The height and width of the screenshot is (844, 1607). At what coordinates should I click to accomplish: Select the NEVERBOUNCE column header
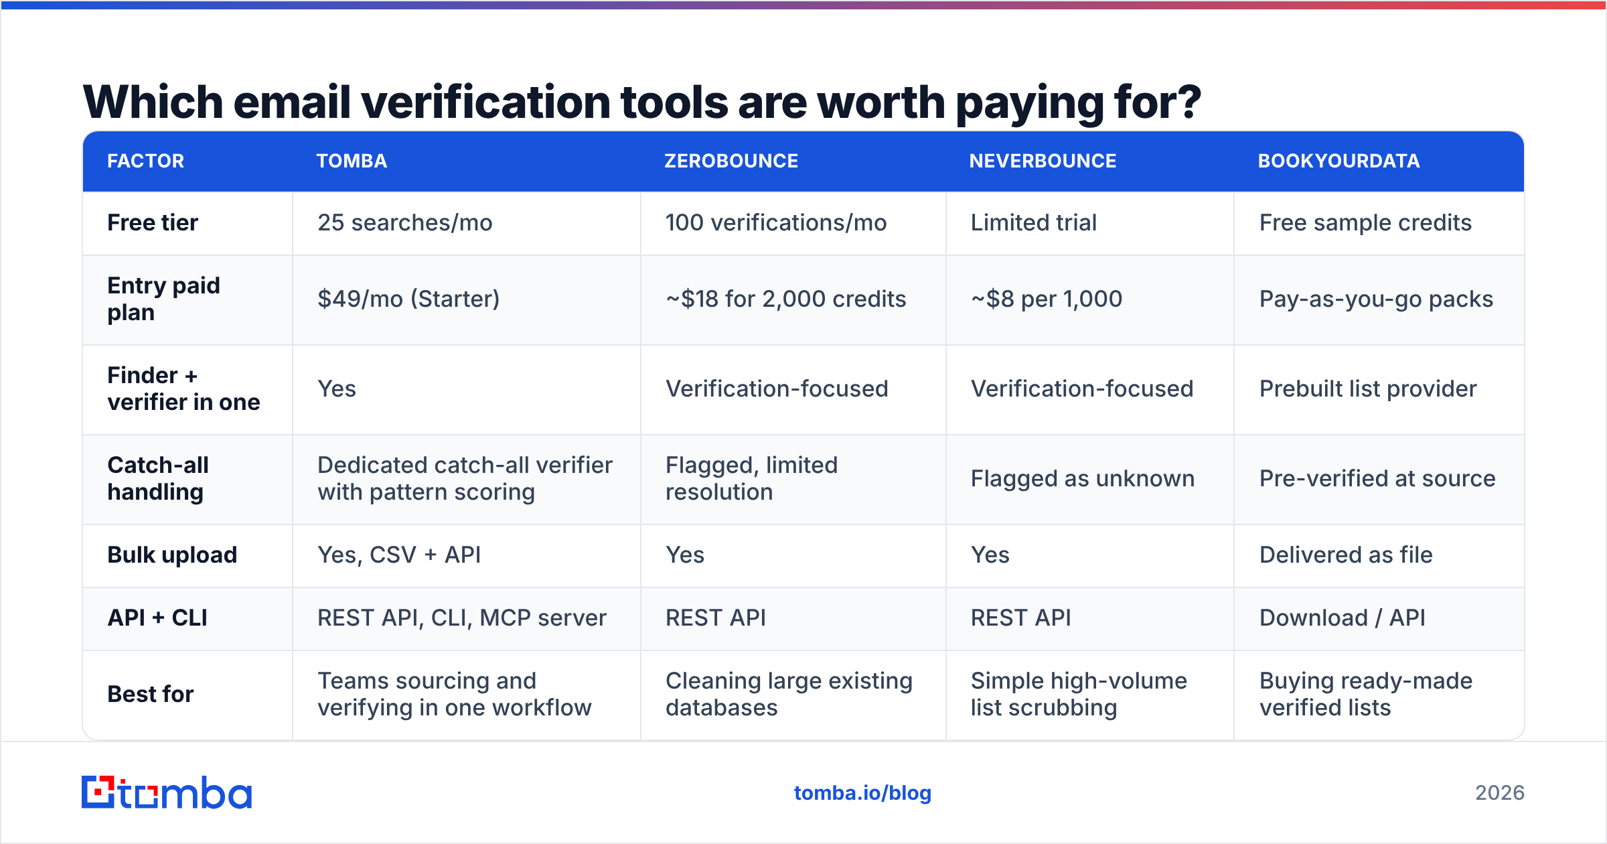1043,161
